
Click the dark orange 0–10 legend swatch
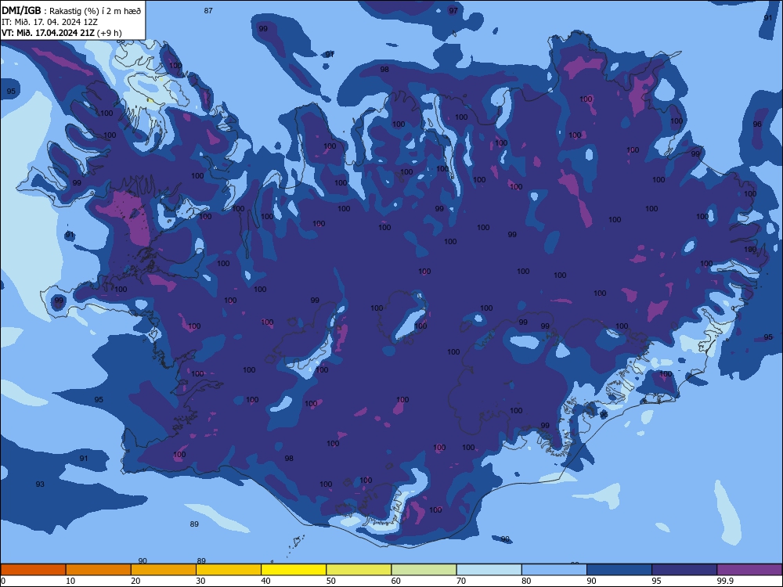(33, 570)
